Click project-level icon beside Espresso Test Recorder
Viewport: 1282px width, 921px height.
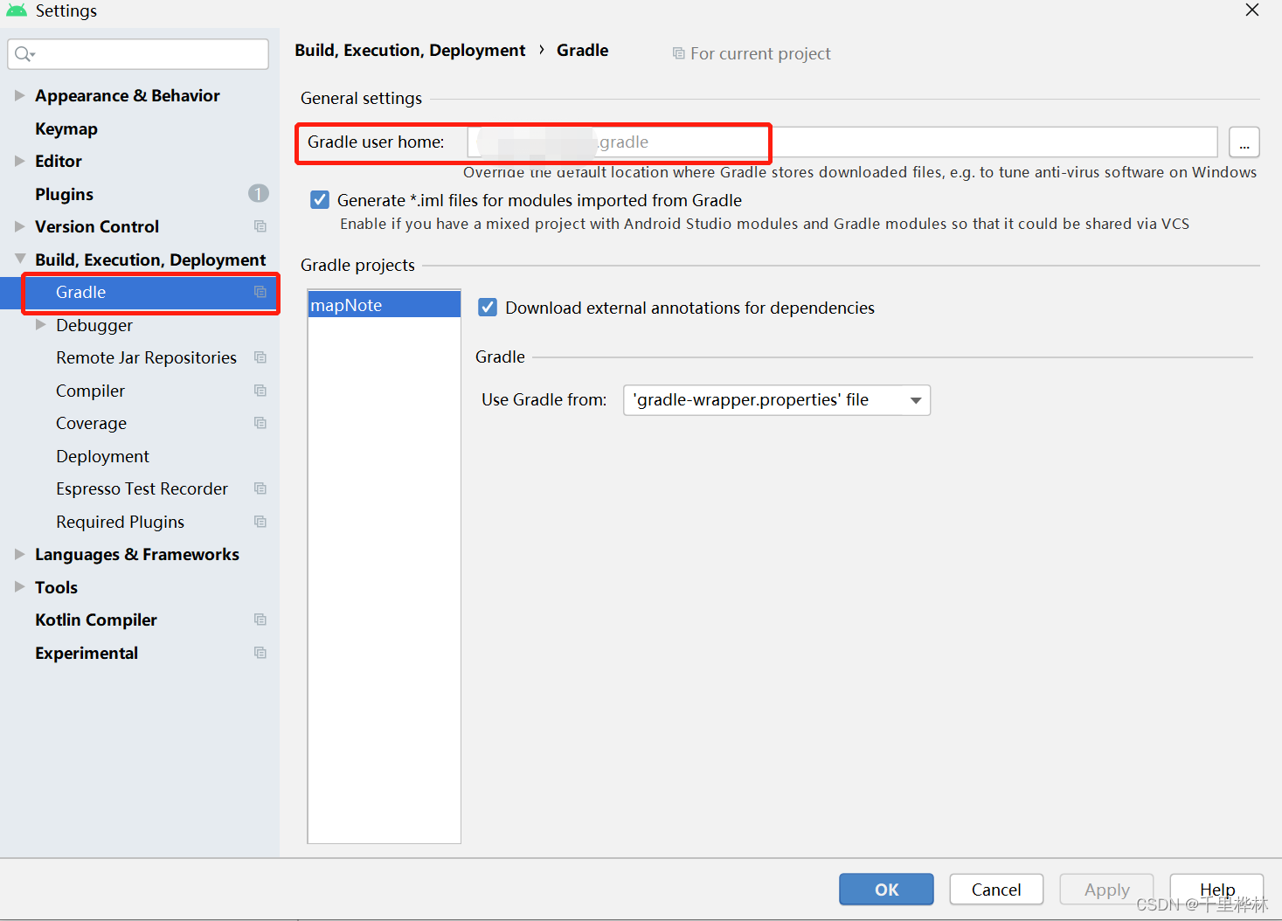260,488
